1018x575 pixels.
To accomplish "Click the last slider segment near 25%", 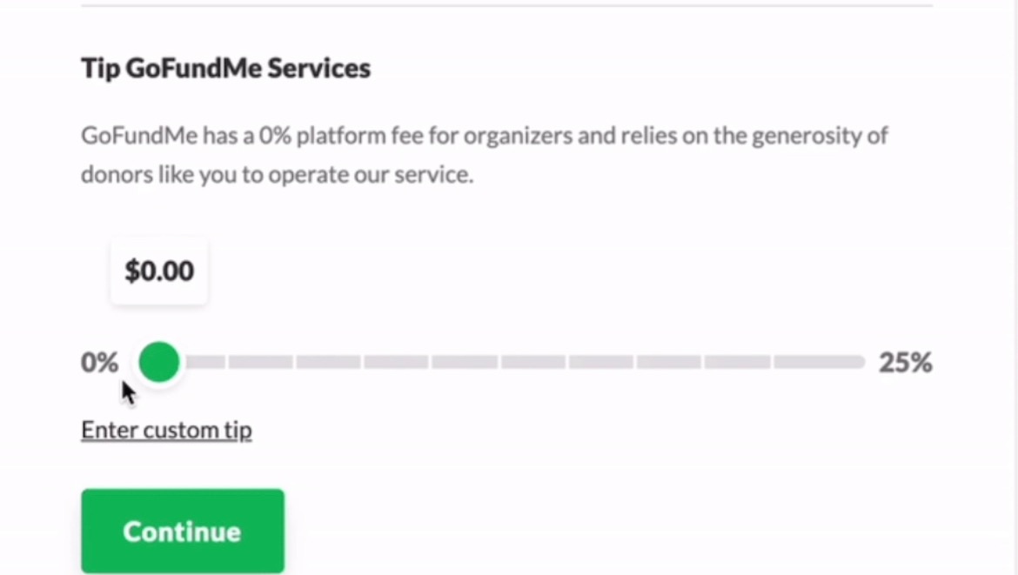I will pyautogui.click(x=818, y=362).
